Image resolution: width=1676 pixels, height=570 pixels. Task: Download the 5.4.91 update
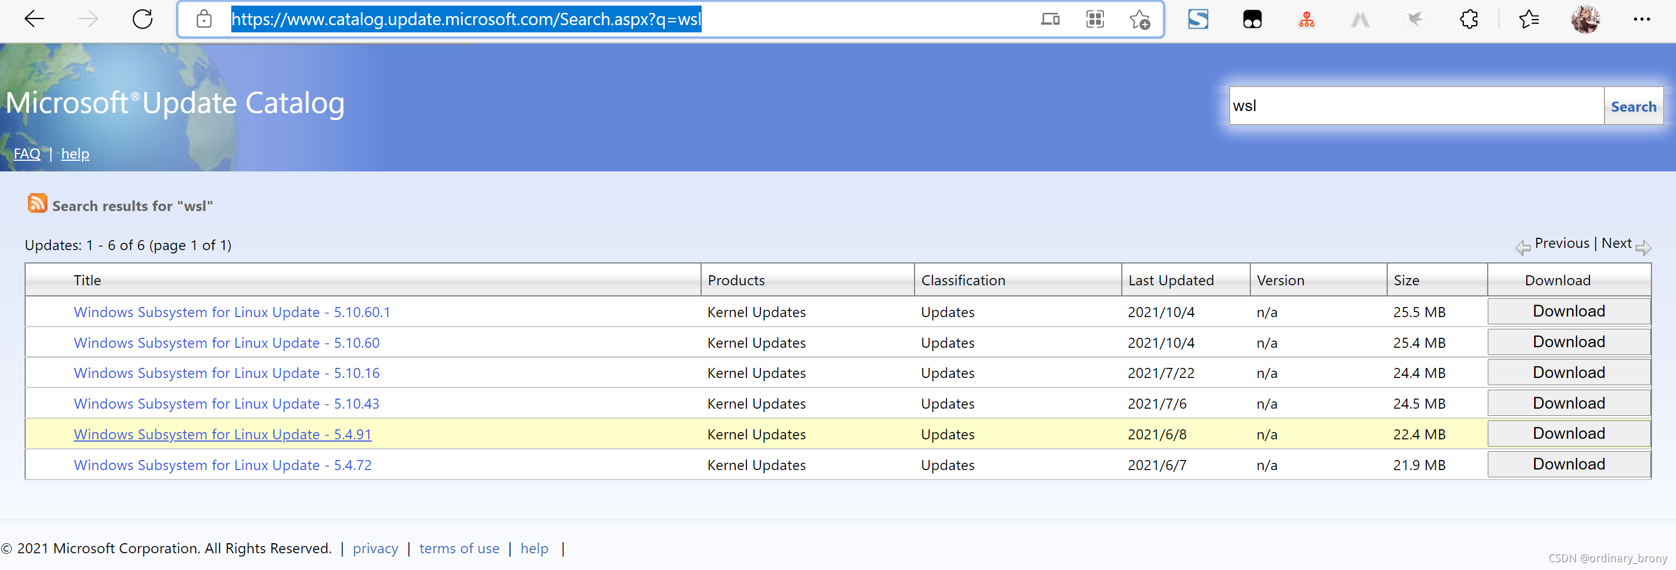pyautogui.click(x=1568, y=433)
